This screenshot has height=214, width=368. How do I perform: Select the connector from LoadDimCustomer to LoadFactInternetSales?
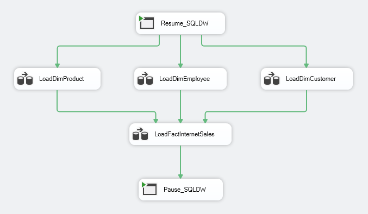[256, 111]
